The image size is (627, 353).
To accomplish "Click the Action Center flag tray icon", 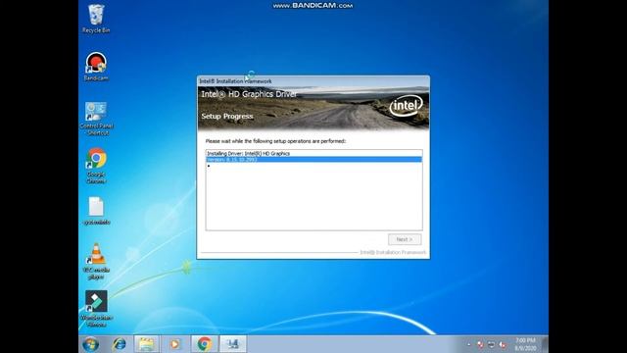I will [480, 344].
